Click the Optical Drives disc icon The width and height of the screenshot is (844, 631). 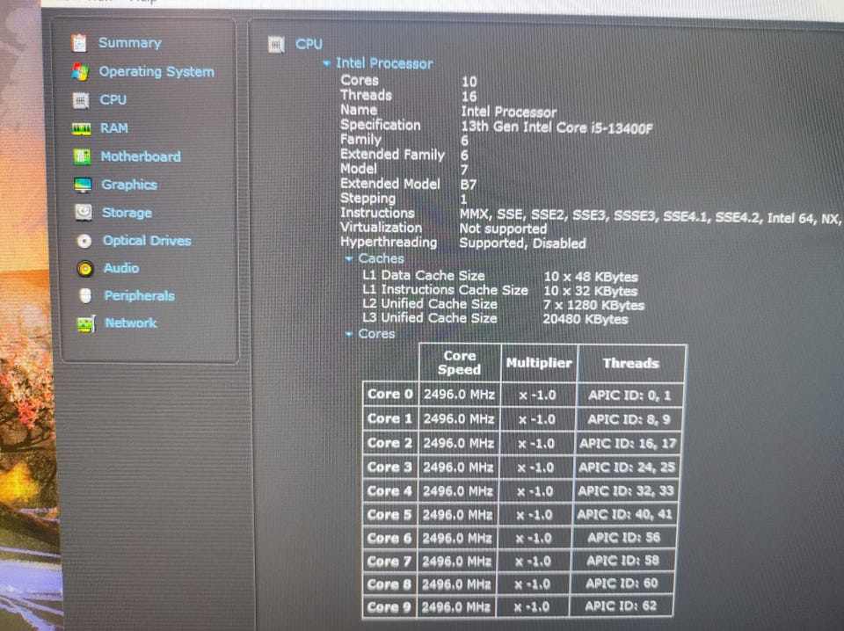pyautogui.click(x=84, y=241)
